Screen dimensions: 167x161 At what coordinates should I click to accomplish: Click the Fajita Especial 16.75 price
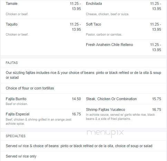click(76, 114)
